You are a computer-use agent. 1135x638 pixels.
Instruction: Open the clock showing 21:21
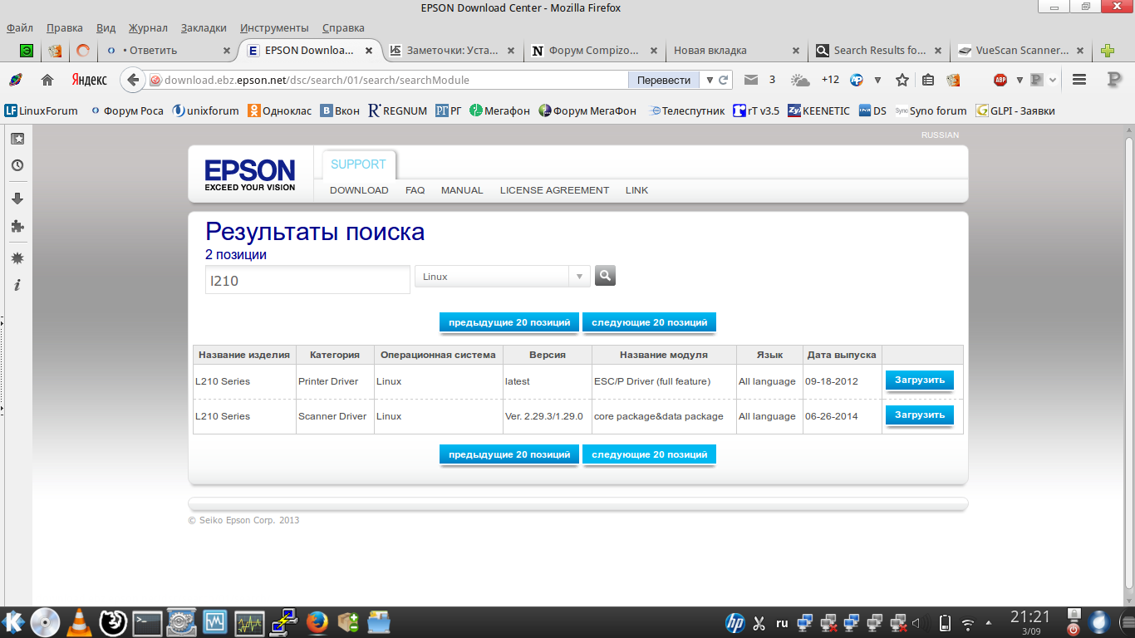[1030, 621]
